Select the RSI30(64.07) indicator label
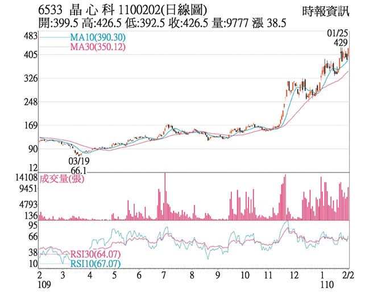This screenshot has width=373, height=299. pyautogui.click(x=94, y=255)
